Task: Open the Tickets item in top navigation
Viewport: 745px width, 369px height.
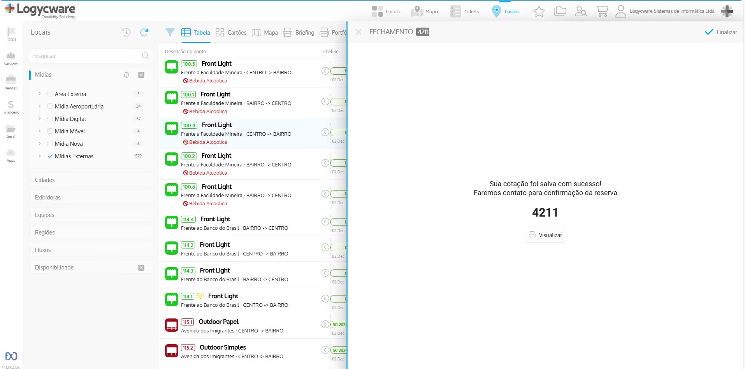Action: pyautogui.click(x=464, y=11)
